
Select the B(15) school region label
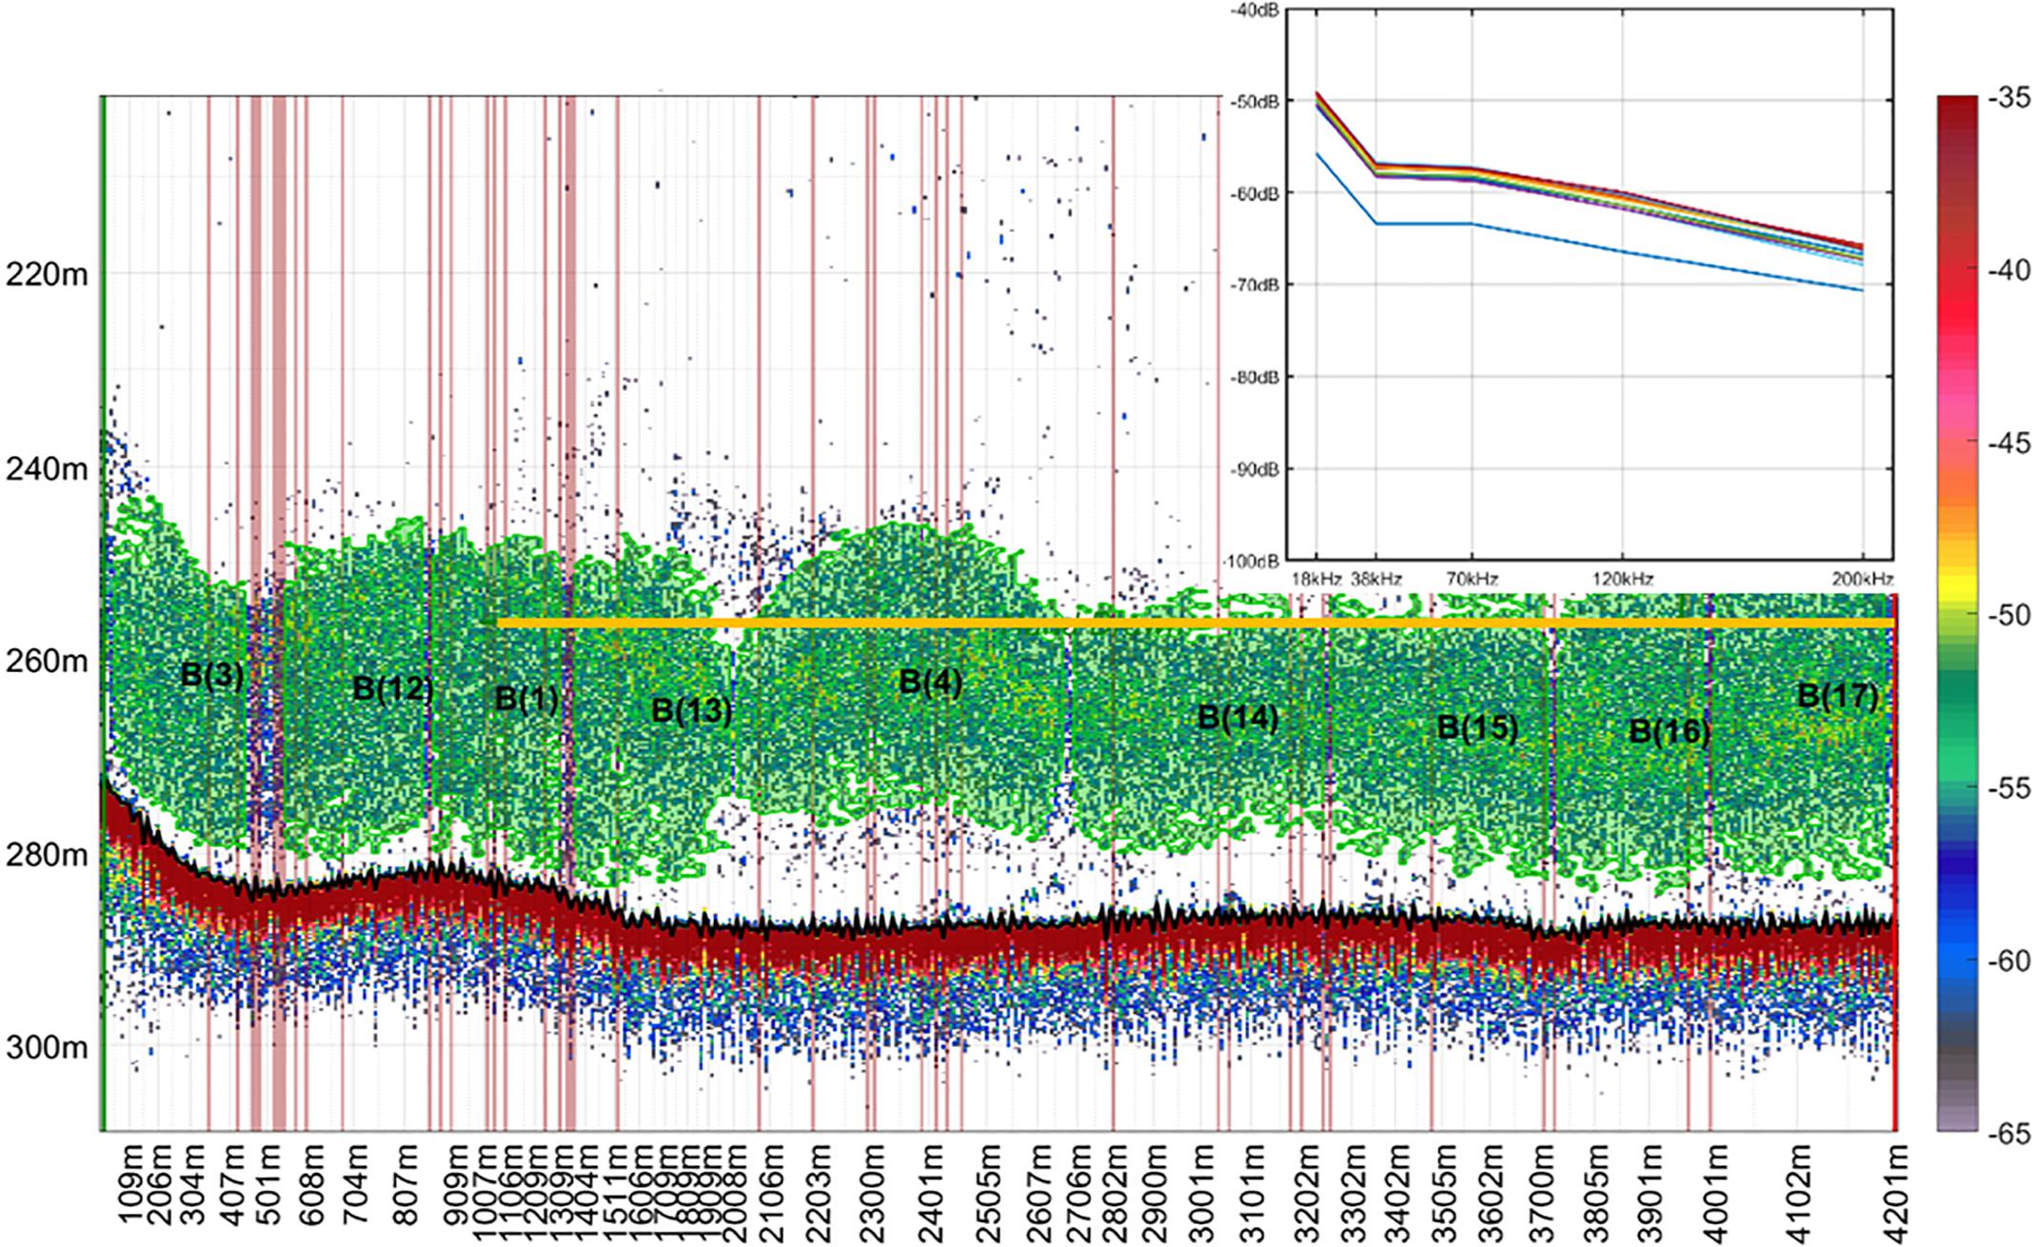coord(1477,728)
